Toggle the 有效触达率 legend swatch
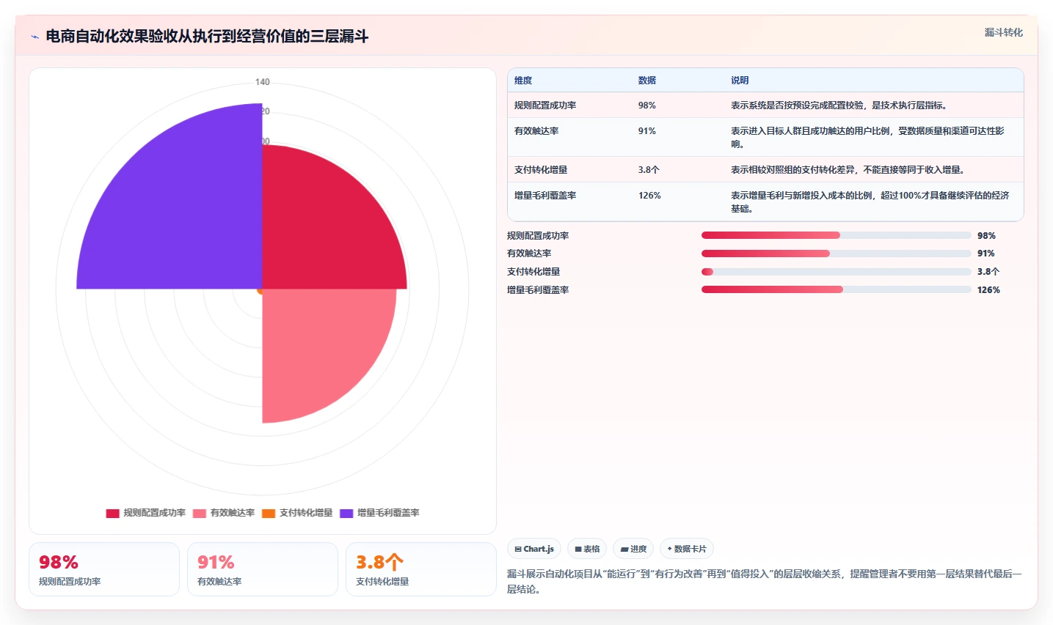Image resolution: width=1053 pixels, height=625 pixels. point(200,513)
